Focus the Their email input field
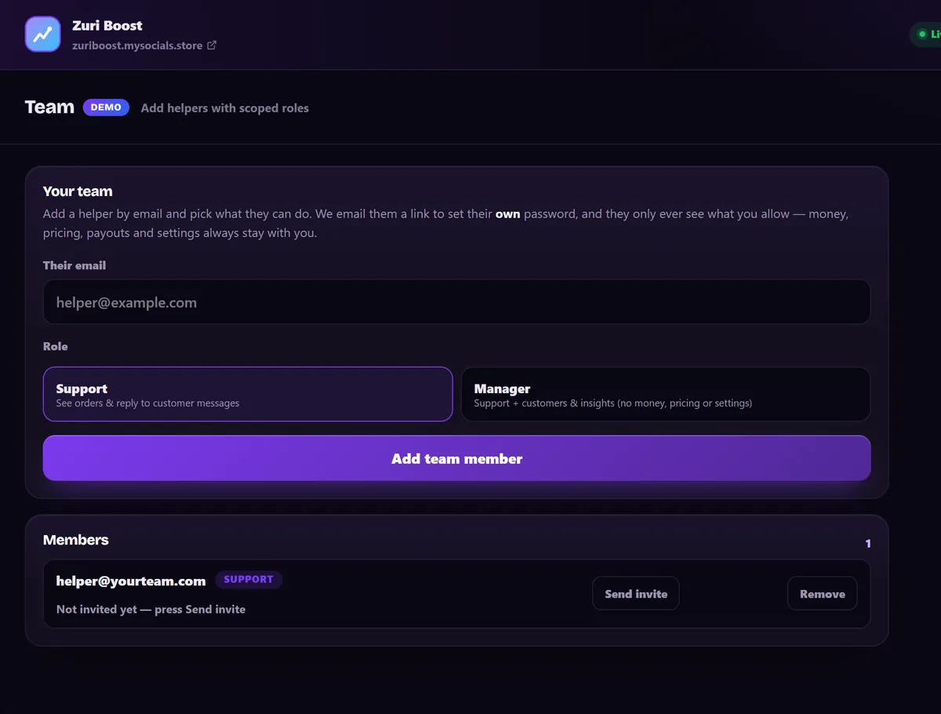941x714 pixels. 457,302
